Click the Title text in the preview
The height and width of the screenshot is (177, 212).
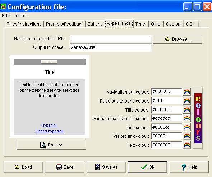(50, 72)
